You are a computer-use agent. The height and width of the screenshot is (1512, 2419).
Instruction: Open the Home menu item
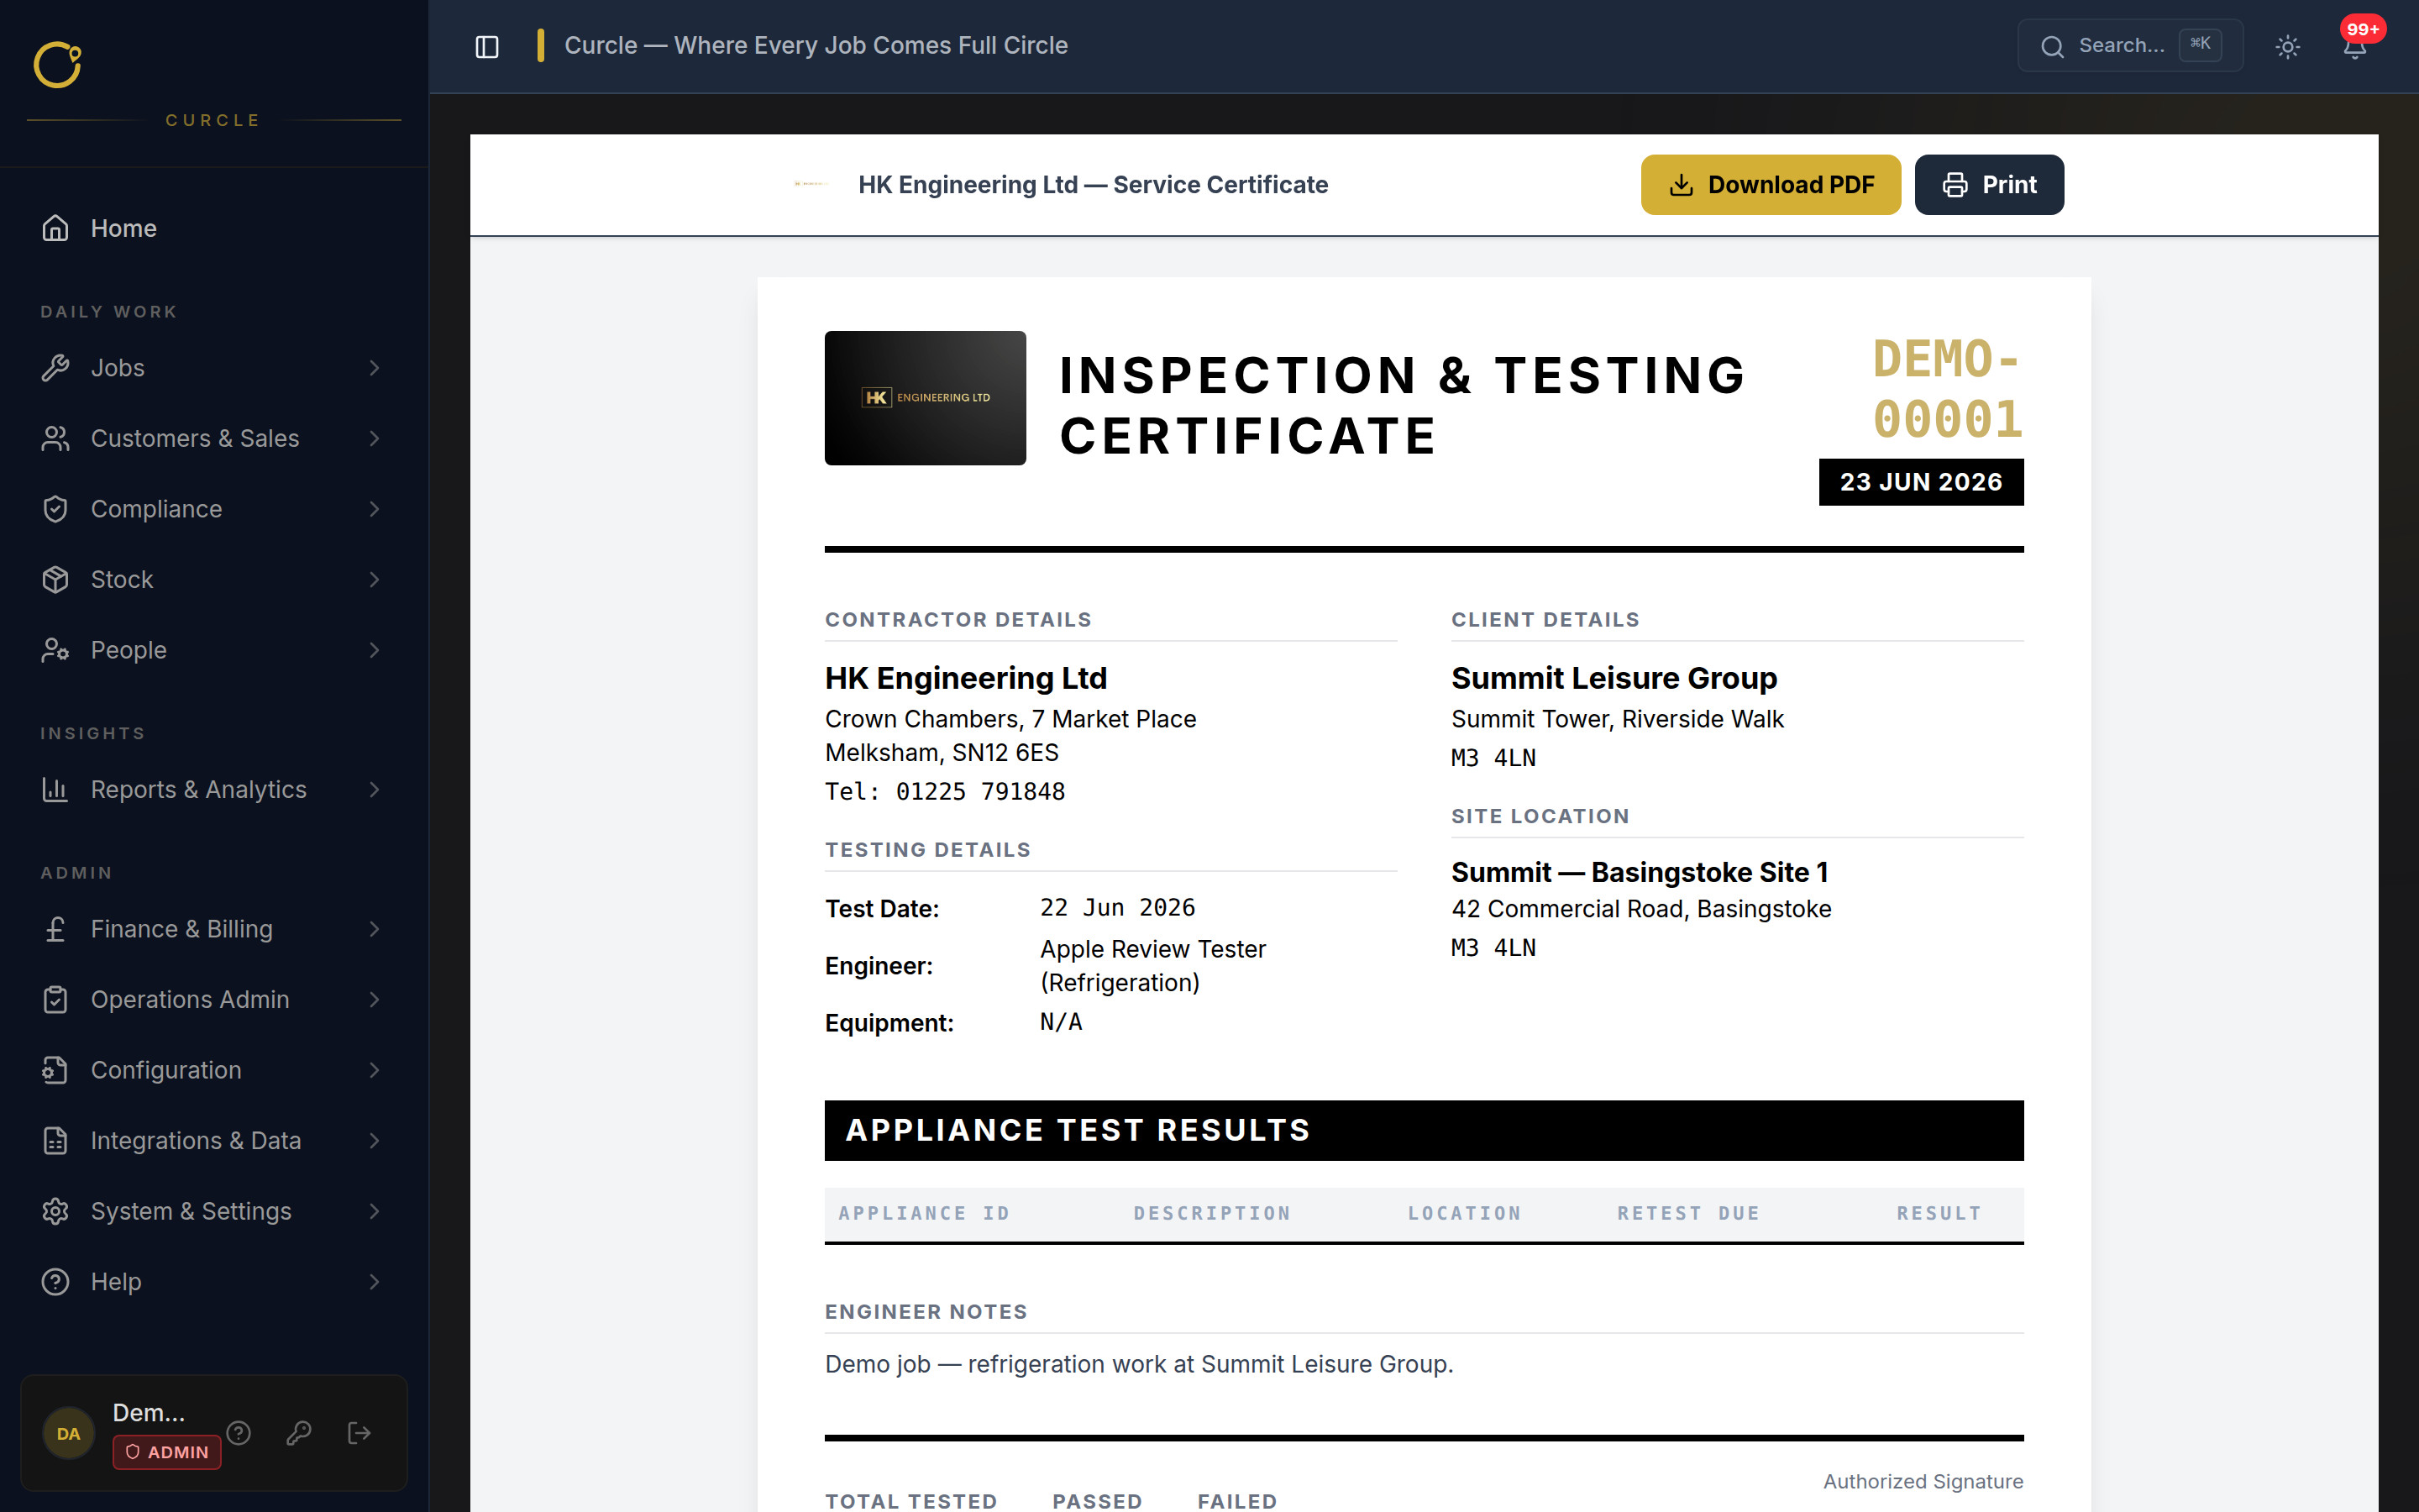[214, 228]
